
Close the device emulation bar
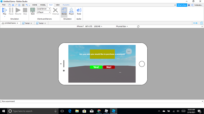[202, 27]
